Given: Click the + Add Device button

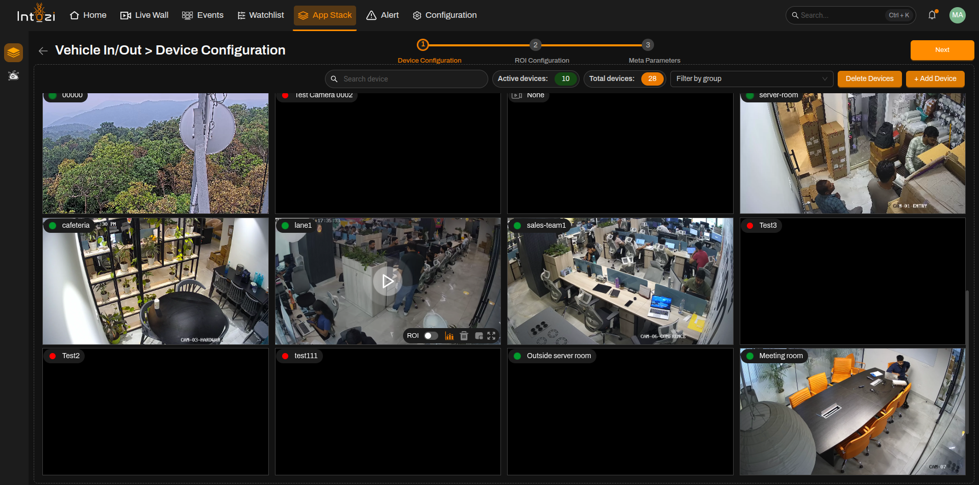Looking at the screenshot, I should 935,79.
